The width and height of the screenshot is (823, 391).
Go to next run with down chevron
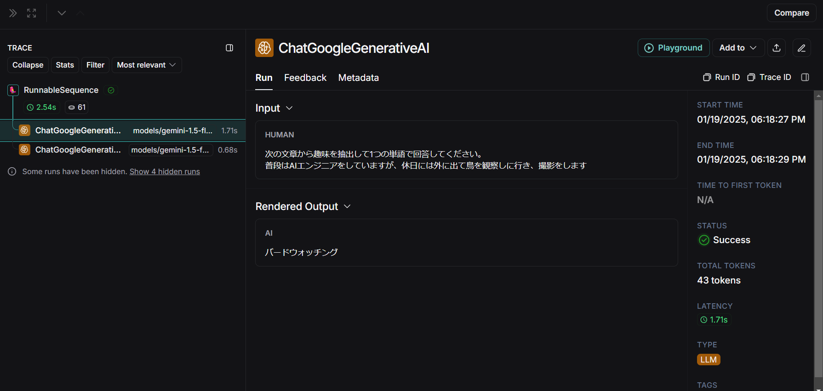tap(62, 13)
